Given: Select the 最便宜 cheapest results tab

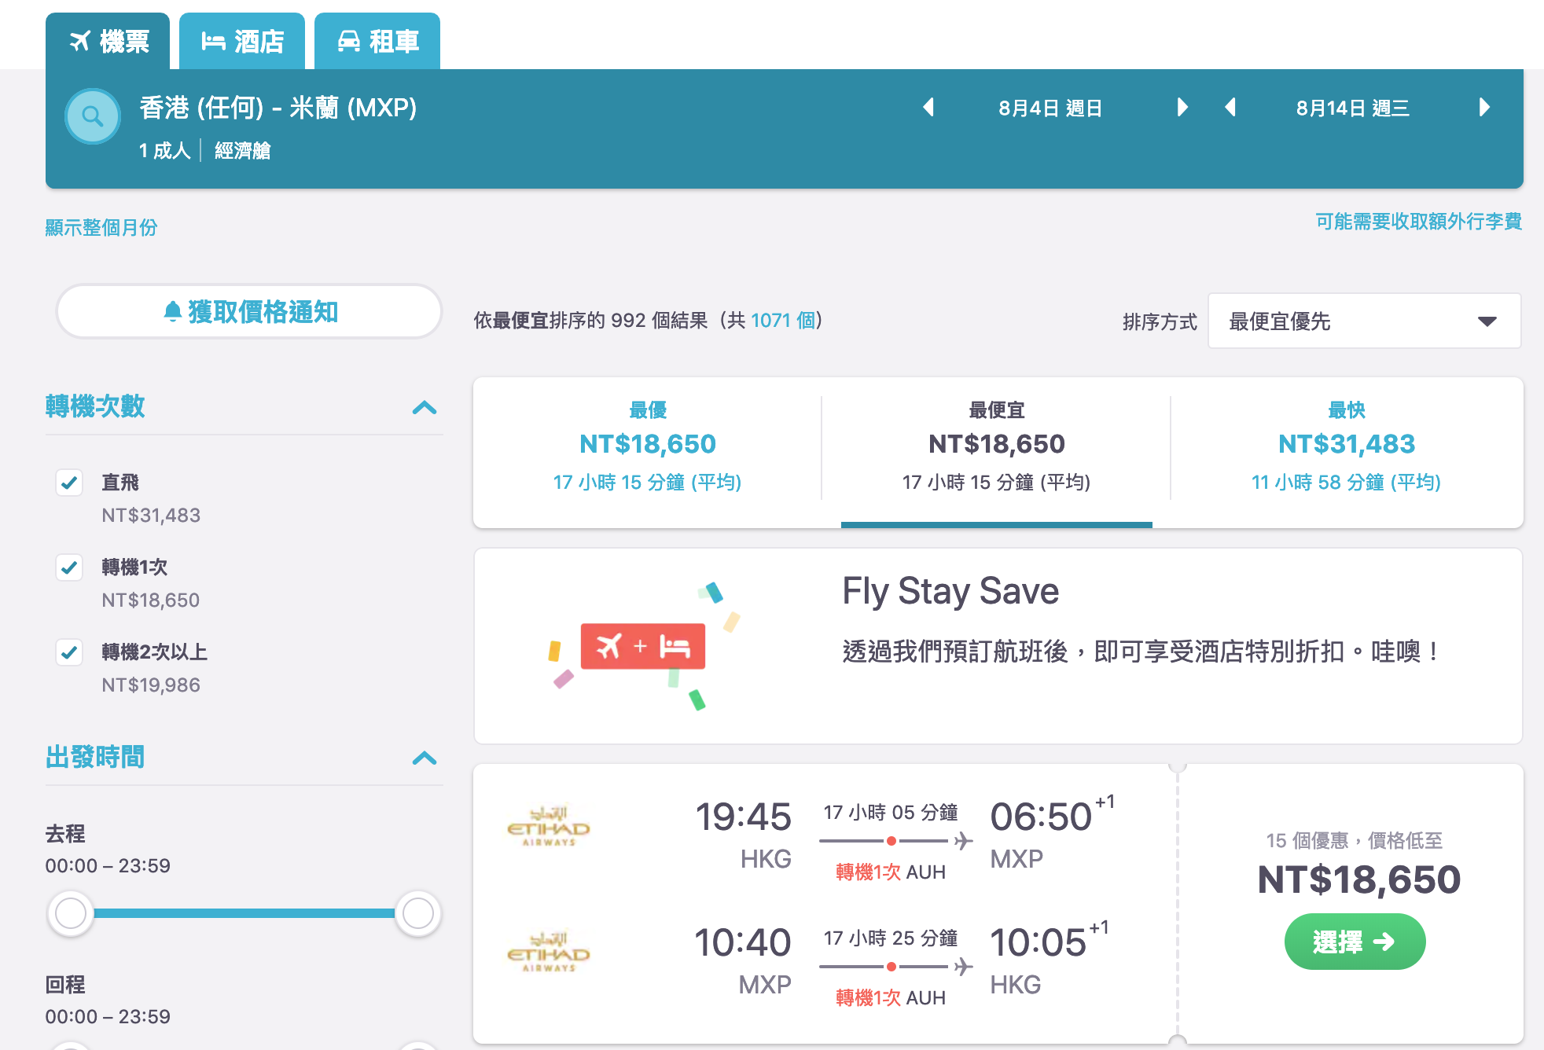Looking at the screenshot, I should [x=996, y=447].
